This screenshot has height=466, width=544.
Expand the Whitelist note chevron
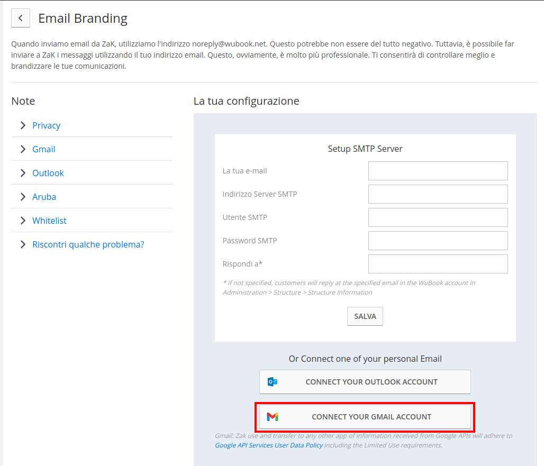[23, 221]
